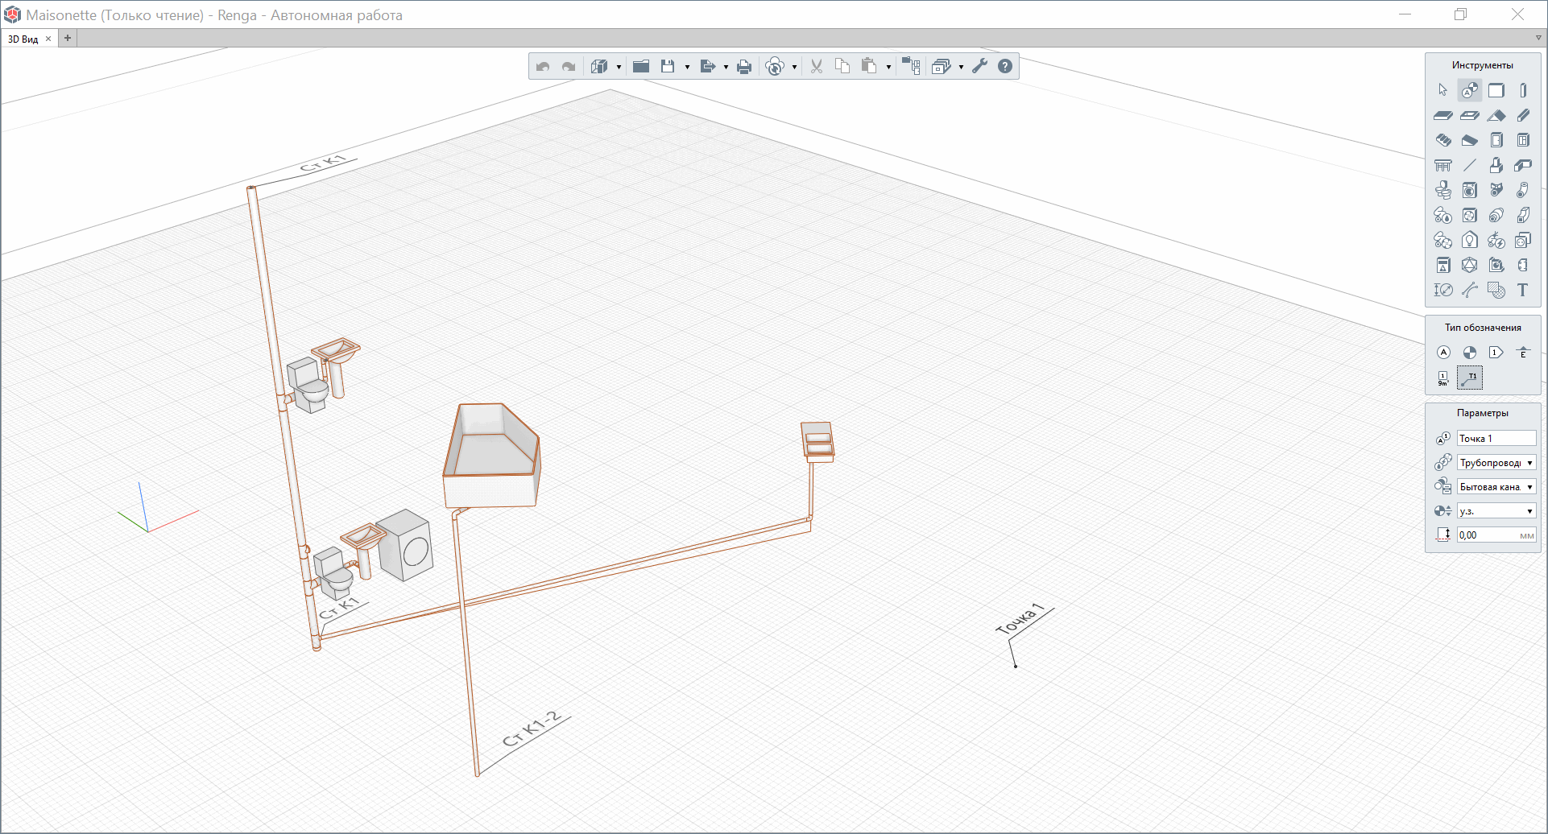Choose the tag '1' marker type

point(1496,353)
